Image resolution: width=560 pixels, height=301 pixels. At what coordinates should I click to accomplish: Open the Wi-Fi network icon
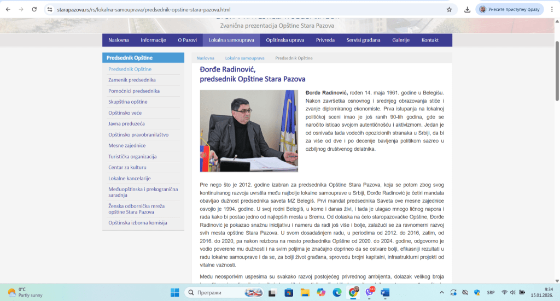tap(504, 292)
